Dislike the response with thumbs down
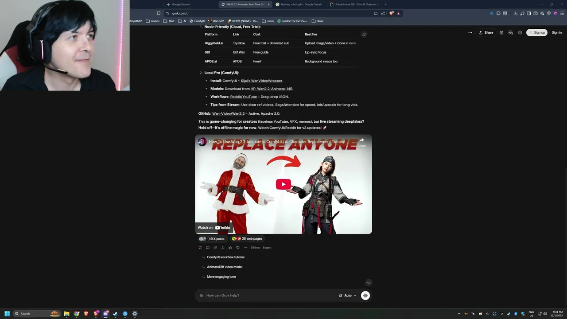Viewport: 567px width, 319px height. tap(238, 248)
